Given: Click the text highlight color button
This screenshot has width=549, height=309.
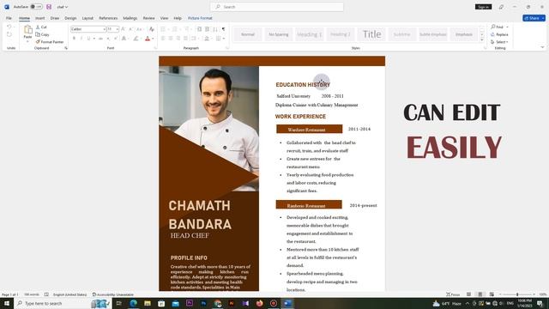Looking at the screenshot, I should pyautogui.click(x=136, y=38).
